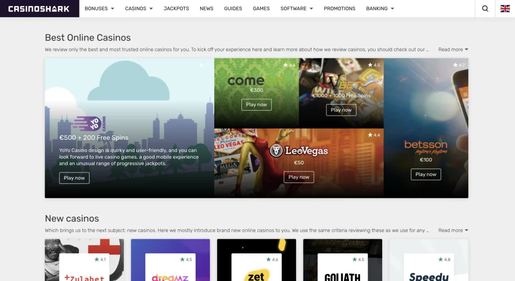Click the €500 + 200 Free Spins text
515x281 pixels.
(x=94, y=138)
